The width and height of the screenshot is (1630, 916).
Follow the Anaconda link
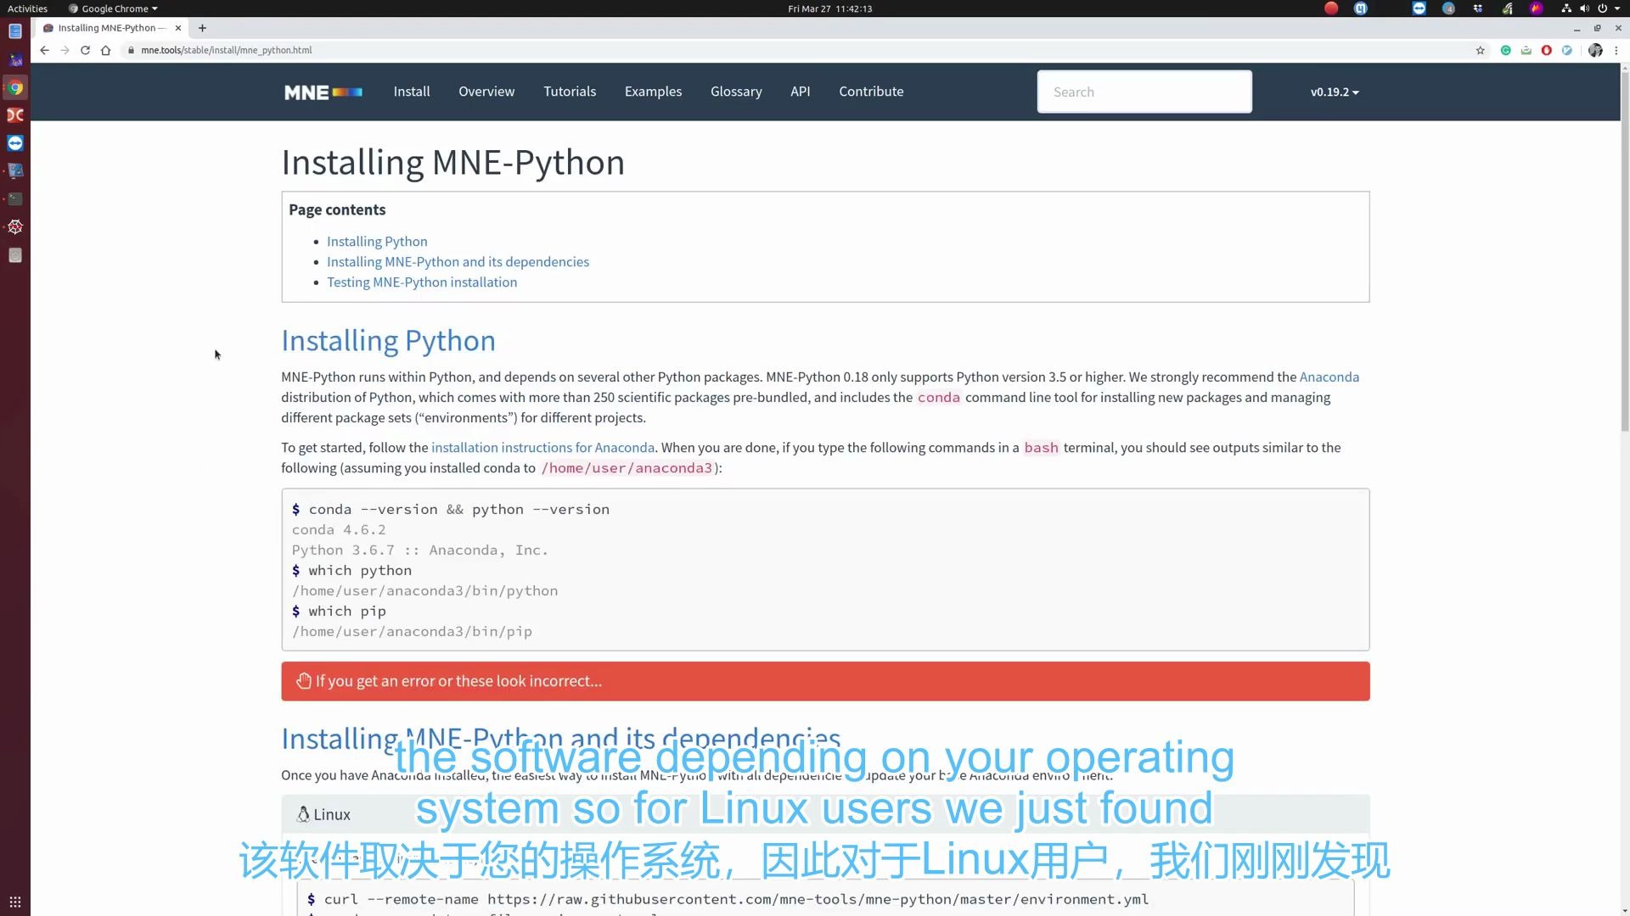pyautogui.click(x=1329, y=377)
